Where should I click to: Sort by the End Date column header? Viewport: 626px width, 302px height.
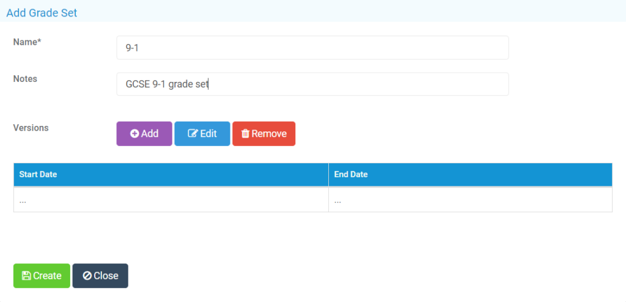tap(351, 175)
